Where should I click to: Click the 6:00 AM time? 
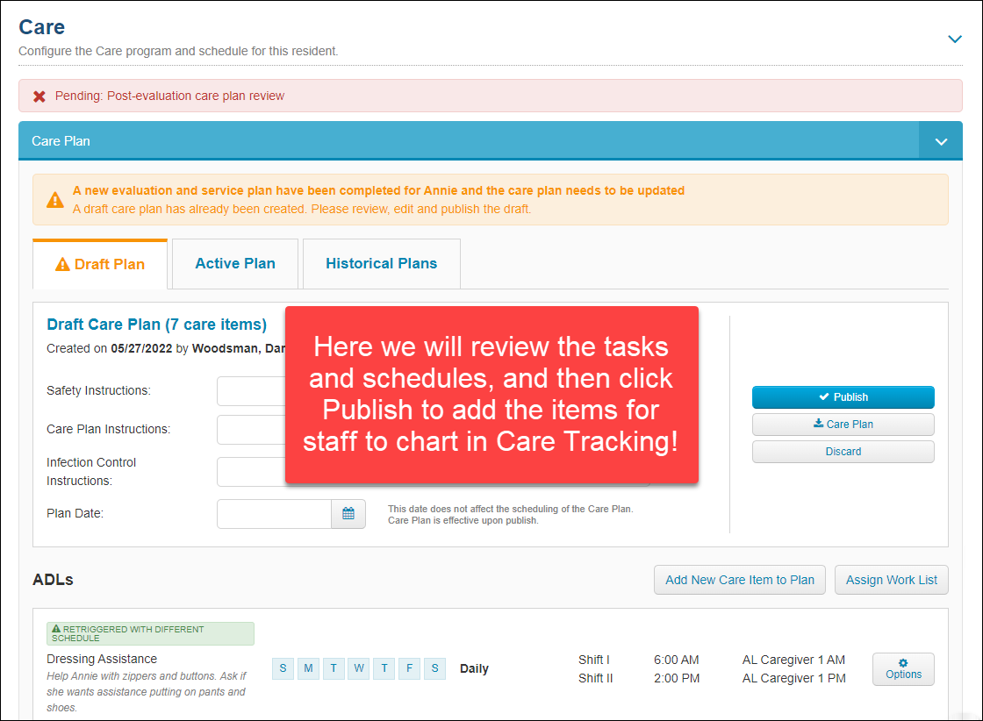pos(676,660)
